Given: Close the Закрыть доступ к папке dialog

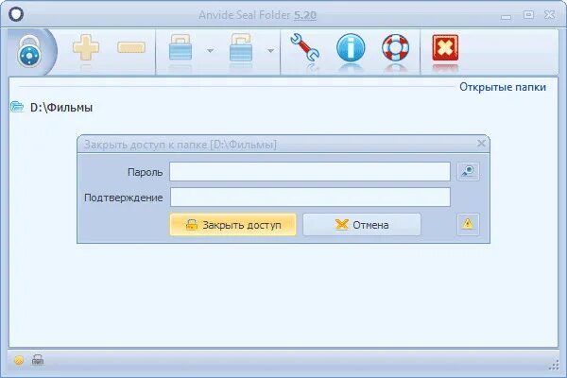Looking at the screenshot, I should [x=481, y=144].
